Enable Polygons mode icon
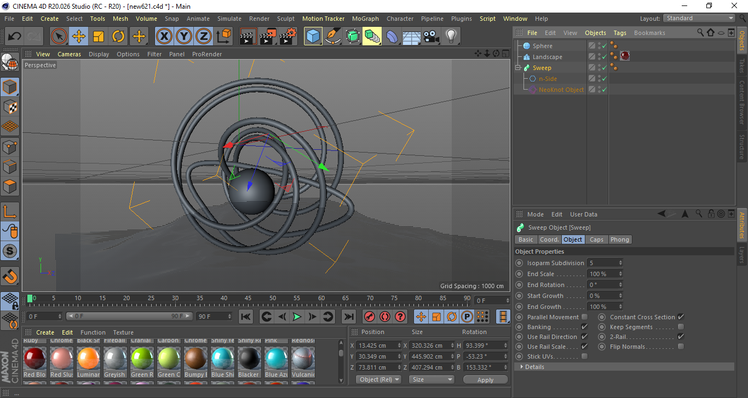 click(10, 186)
